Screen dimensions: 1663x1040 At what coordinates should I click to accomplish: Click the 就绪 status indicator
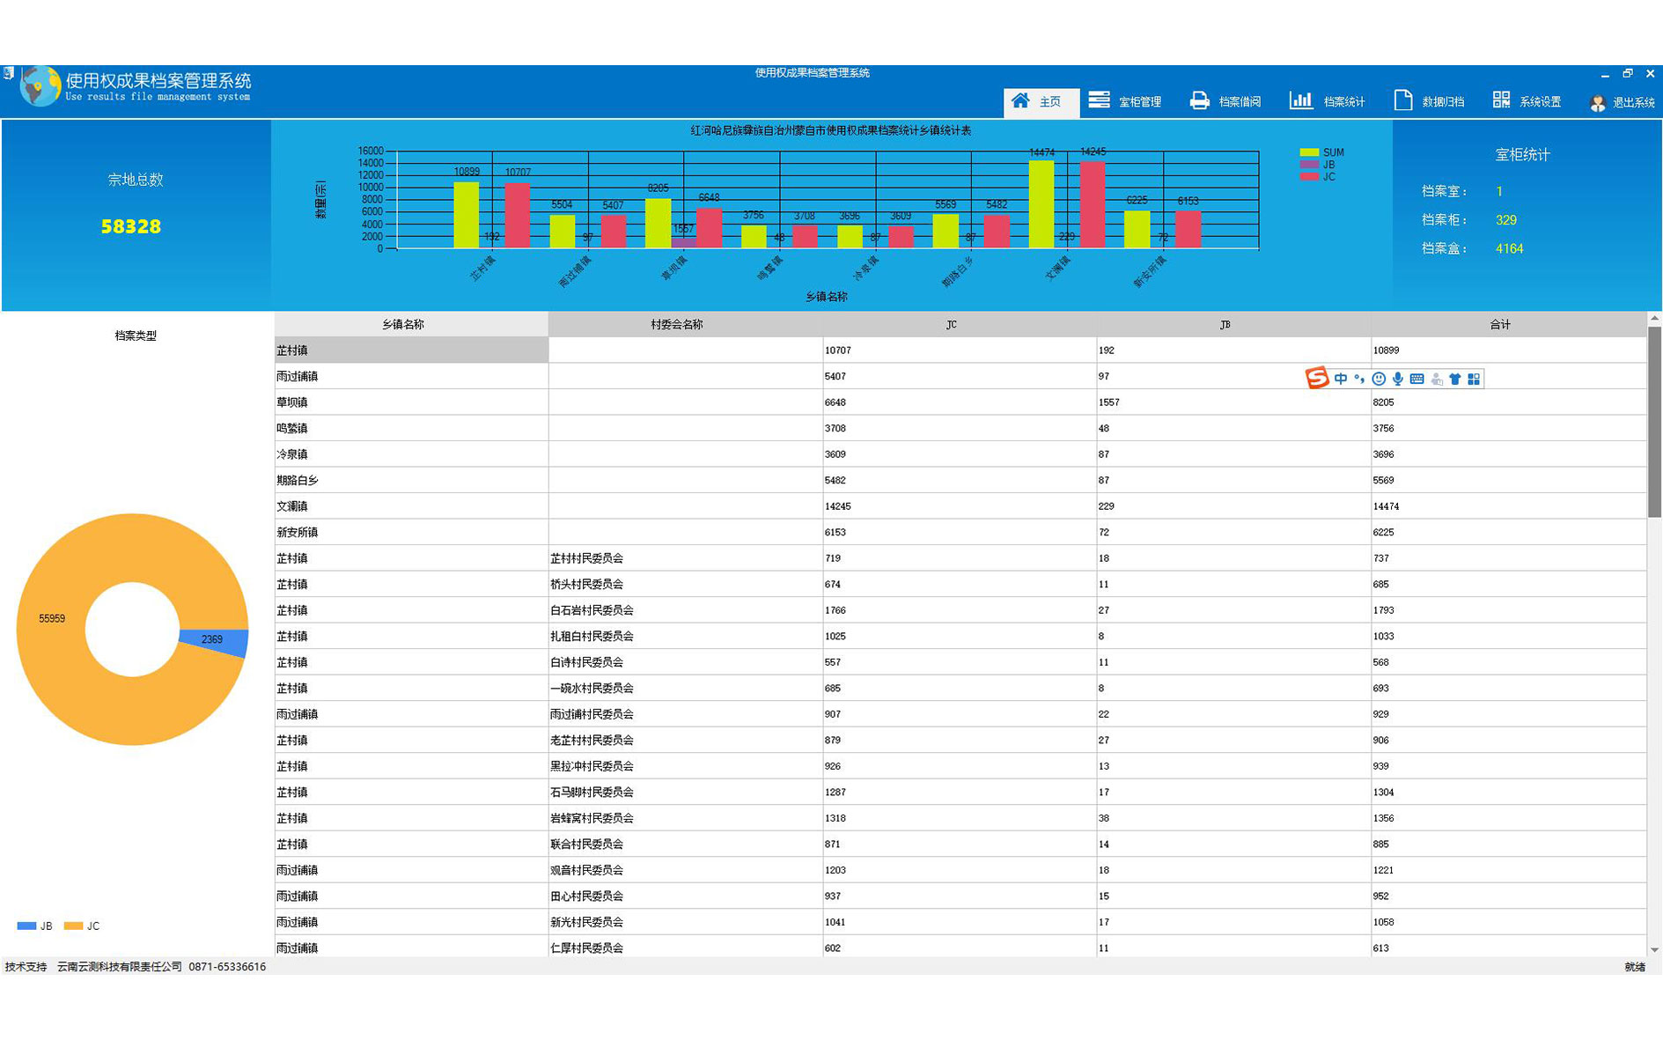[1635, 966]
